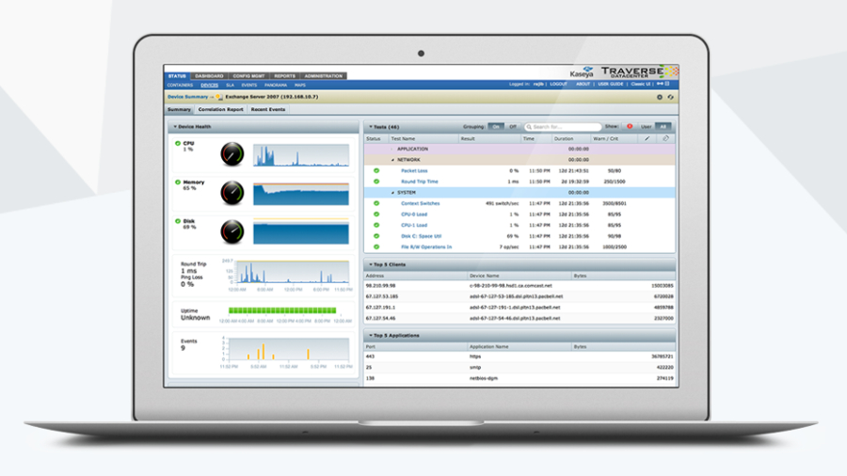Click the Memory gauge dial
Image resolution: width=847 pixels, height=476 pixels.
(x=232, y=193)
